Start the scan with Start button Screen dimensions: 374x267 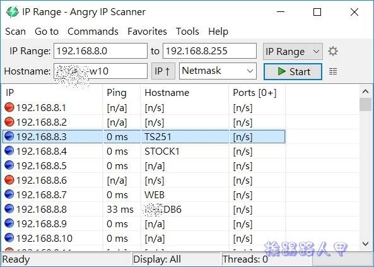(x=293, y=71)
